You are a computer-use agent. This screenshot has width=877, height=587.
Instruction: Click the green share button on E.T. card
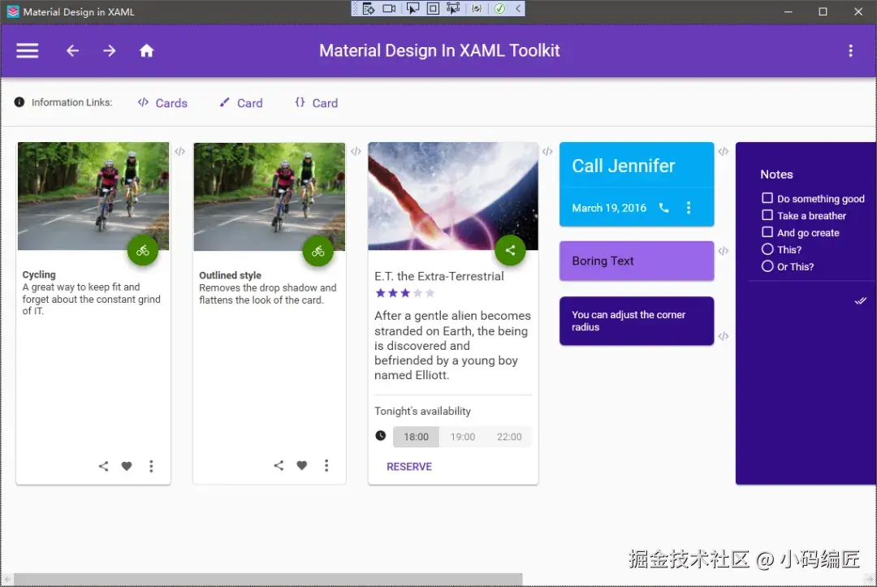(510, 250)
